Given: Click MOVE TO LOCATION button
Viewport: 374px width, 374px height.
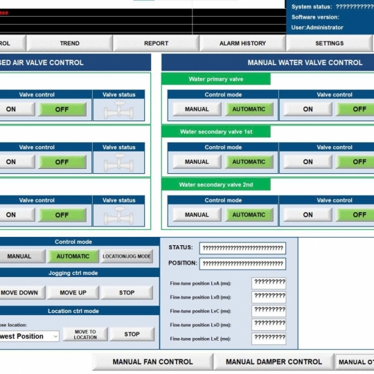Looking at the screenshot, I should tap(85, 335).
